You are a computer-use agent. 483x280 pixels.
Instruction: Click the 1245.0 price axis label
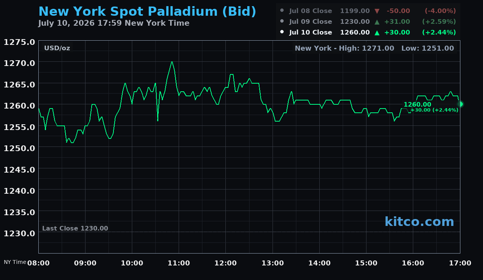tap(20, 169)
